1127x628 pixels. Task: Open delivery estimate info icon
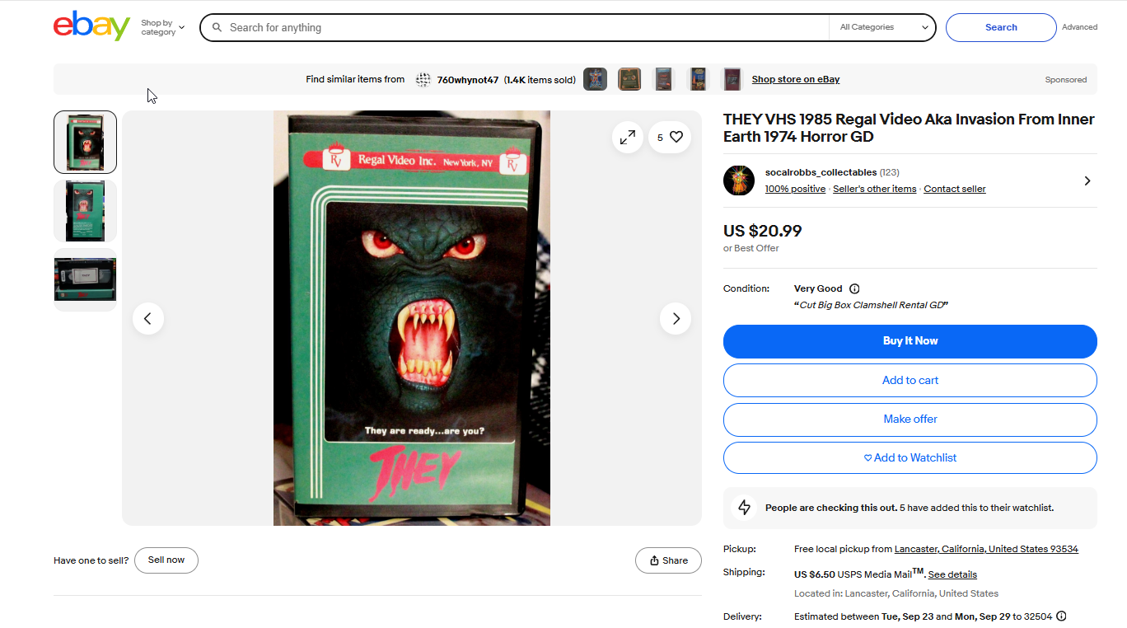click(1061, 616)
